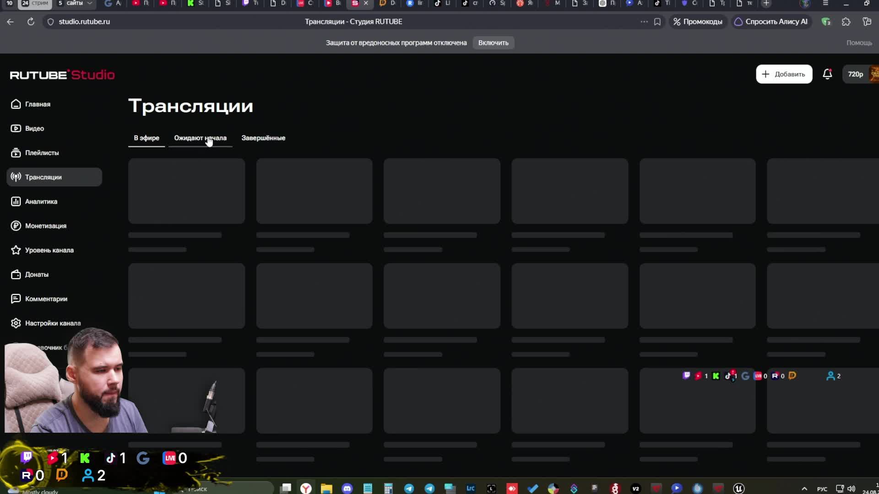Launch Yandex Browser from the taskbar

[x=306, y=489]
